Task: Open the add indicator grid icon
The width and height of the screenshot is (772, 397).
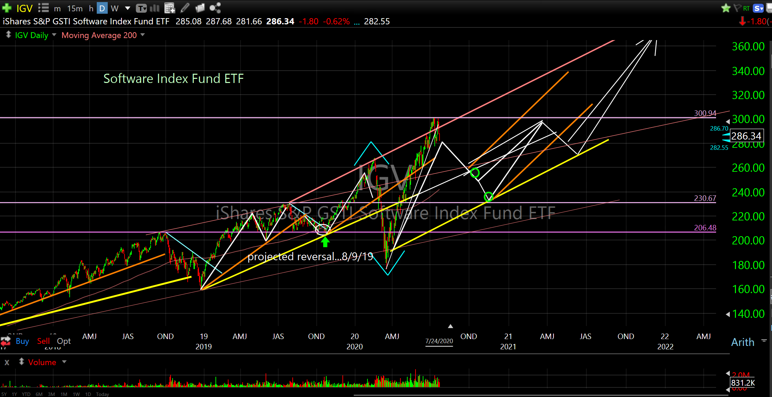Action: [169, 8]
